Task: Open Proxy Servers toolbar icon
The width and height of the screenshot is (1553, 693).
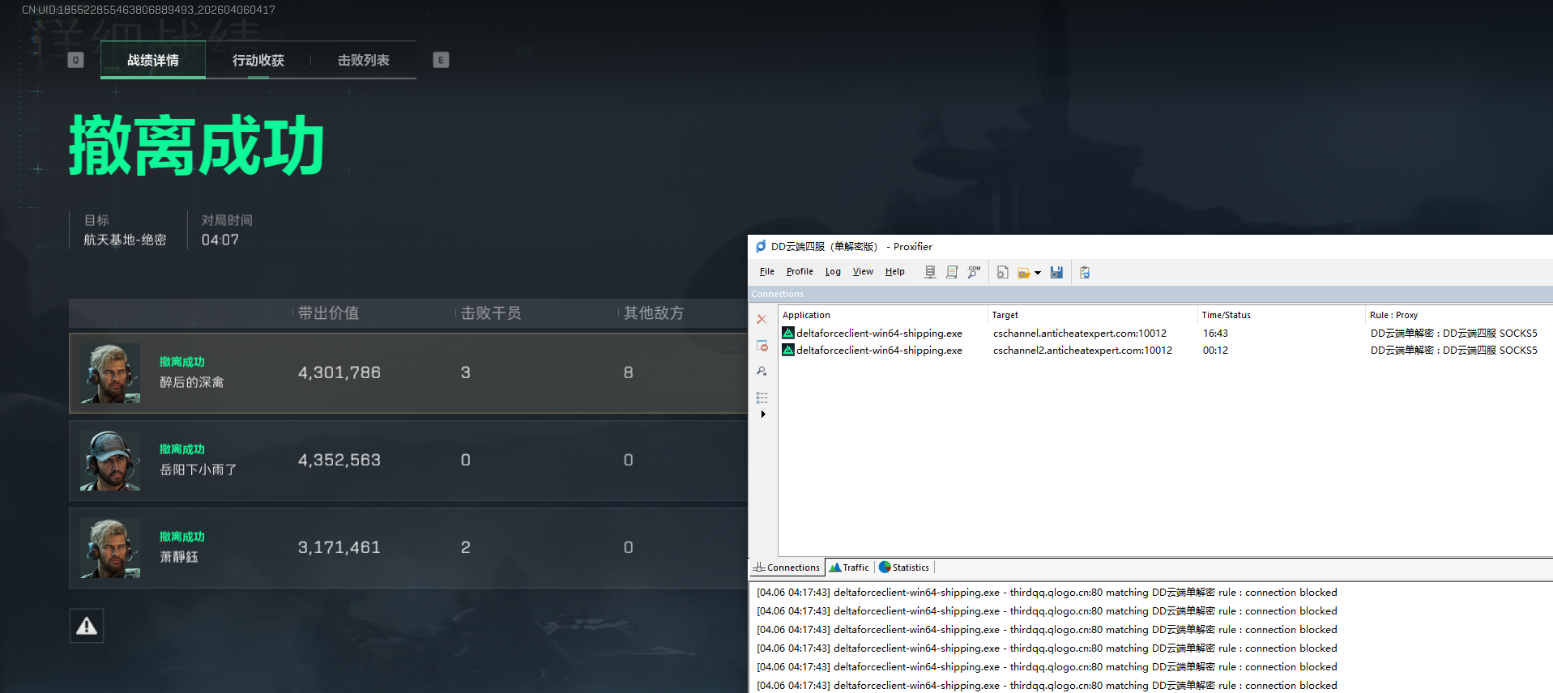Action: point(930,272)
